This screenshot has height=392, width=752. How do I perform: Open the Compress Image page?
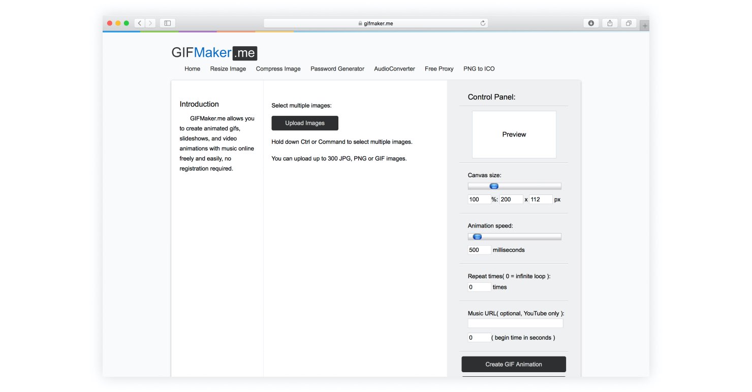[278, 69]
